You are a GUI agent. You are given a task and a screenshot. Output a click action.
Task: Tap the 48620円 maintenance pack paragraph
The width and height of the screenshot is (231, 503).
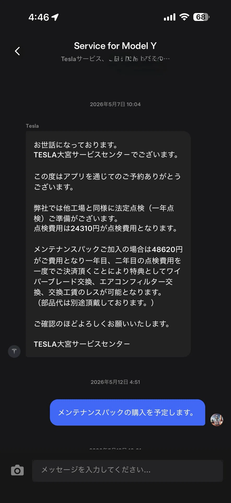(108, 276)
